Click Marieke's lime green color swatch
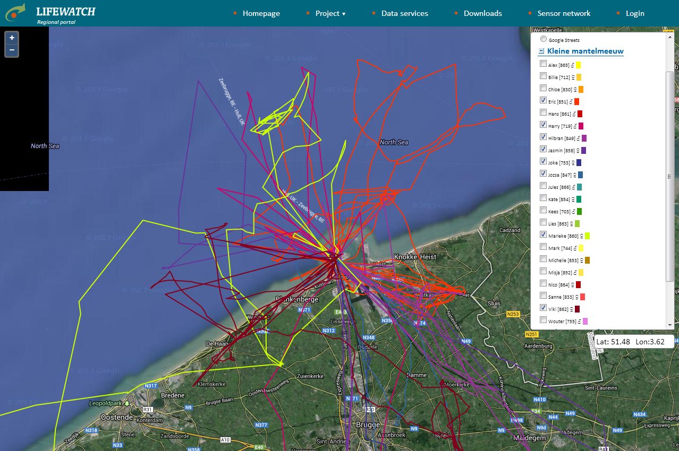Image resolution: width=679 pixels, height=451 pixels. pyautogui.click(x=587, y=236)
